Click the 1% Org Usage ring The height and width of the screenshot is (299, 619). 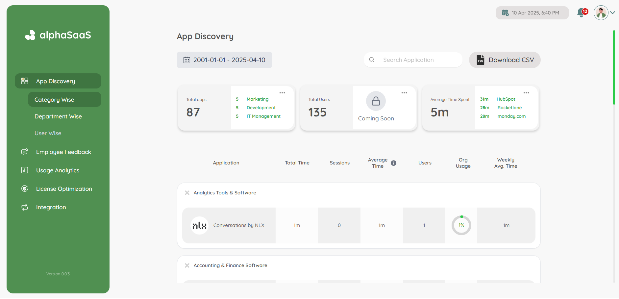click(x=461, y=225)
